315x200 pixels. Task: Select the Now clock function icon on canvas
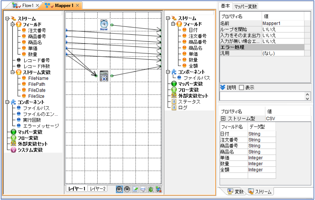(104, 25)
